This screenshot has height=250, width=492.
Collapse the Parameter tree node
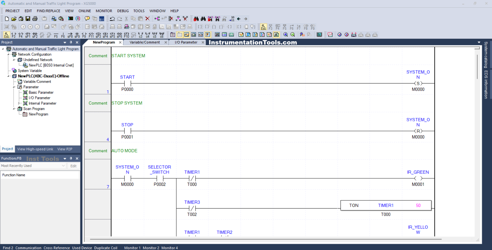pos(14,87)
